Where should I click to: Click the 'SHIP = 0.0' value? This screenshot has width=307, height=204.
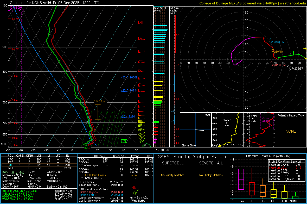click(x=61, y=199)
